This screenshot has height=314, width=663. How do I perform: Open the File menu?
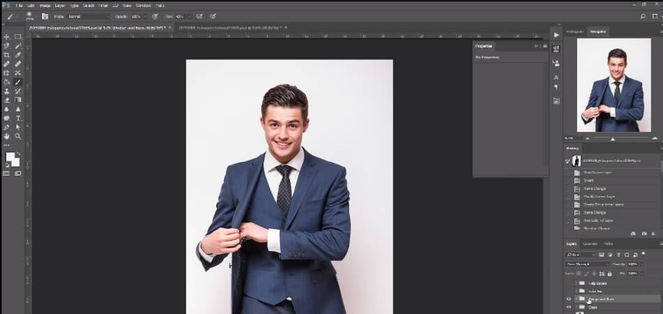[x=19, y=6]
